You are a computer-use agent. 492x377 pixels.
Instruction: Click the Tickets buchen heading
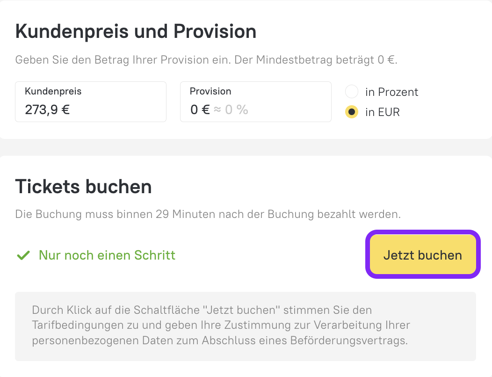(x=83, y=187)
